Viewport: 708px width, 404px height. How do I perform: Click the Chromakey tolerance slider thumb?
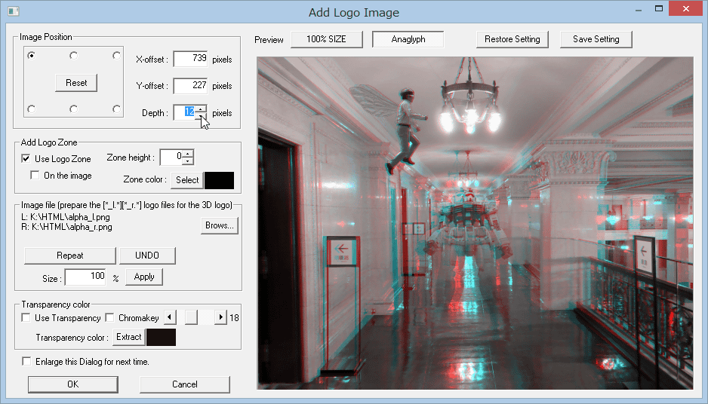191,317
